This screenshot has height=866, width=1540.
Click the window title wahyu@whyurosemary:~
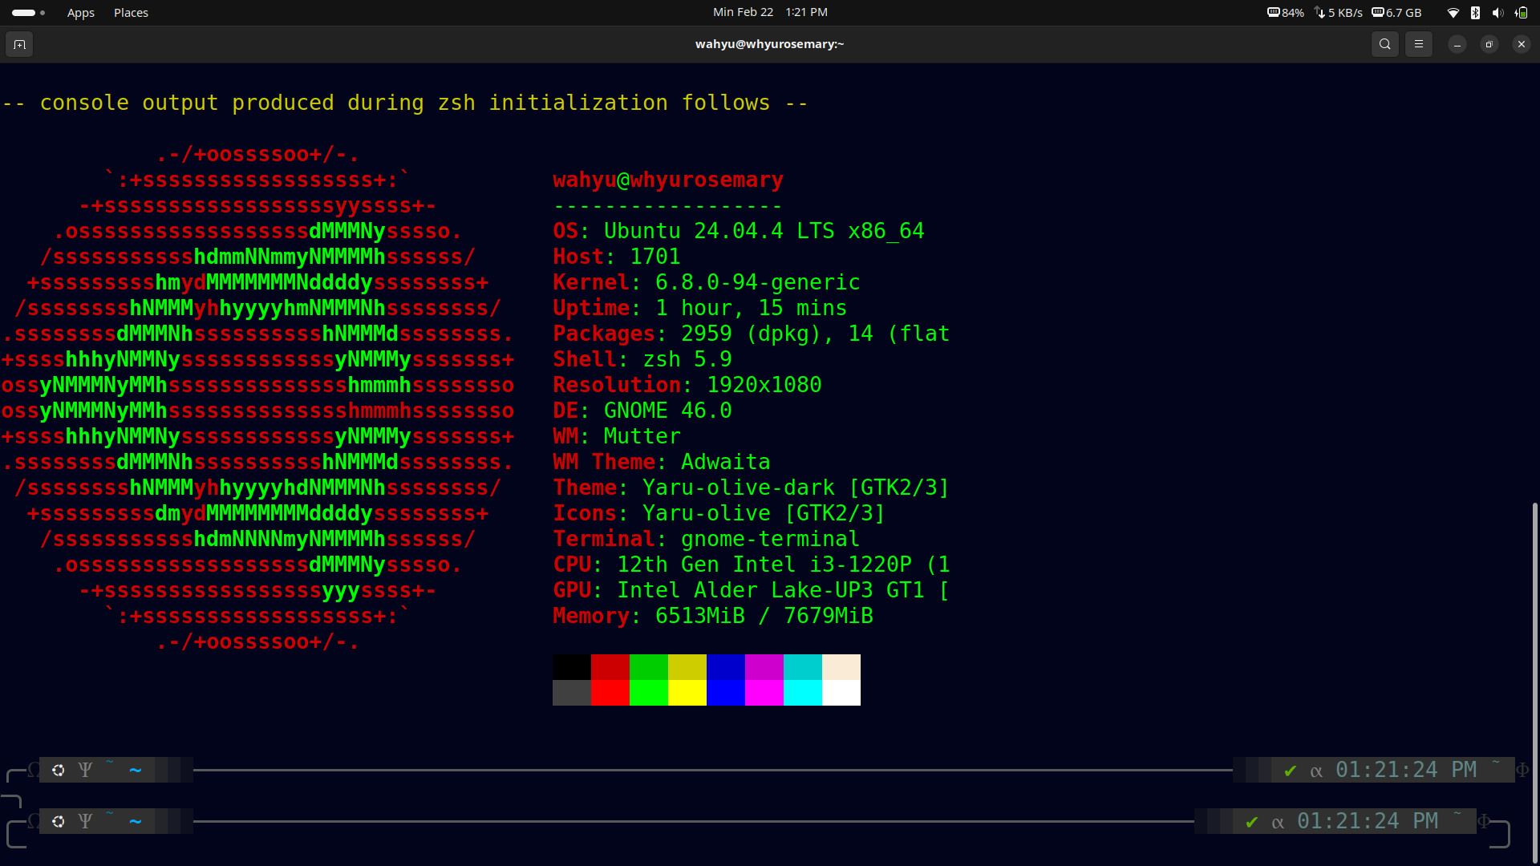(x=769, y=44)
